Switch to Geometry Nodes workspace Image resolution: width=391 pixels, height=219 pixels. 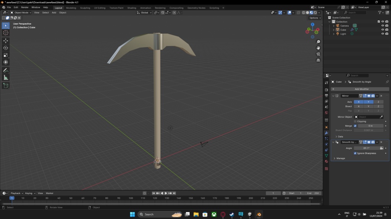click(196, 8)
